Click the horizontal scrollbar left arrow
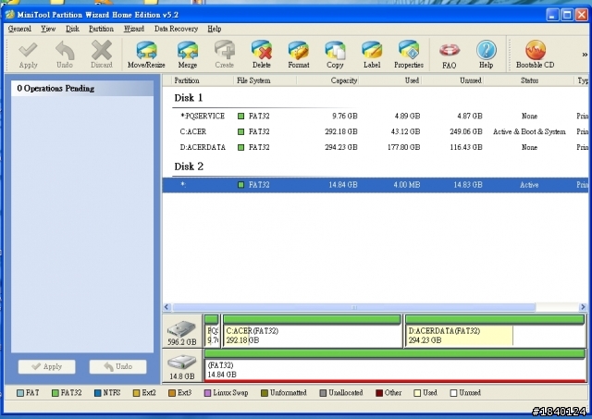This screenshot has width=592, height=419. pos(167,307)
